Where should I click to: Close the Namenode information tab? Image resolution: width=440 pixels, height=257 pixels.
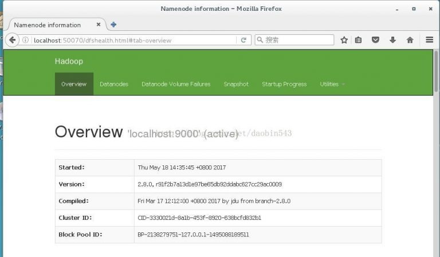point(99,25)
